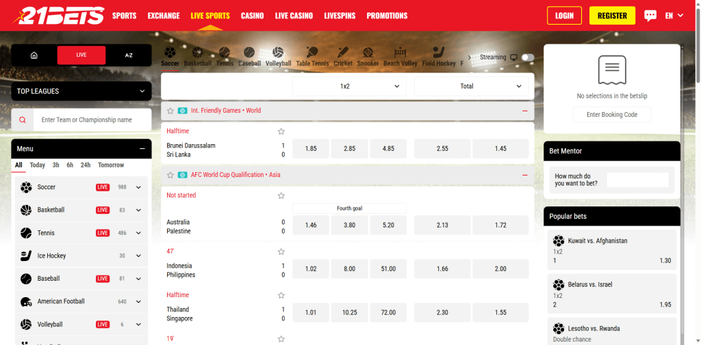The width and height of the screenshot is (701, 345).
Task: Select the Basketball icon in sports bar
Action: coord(197,53)
